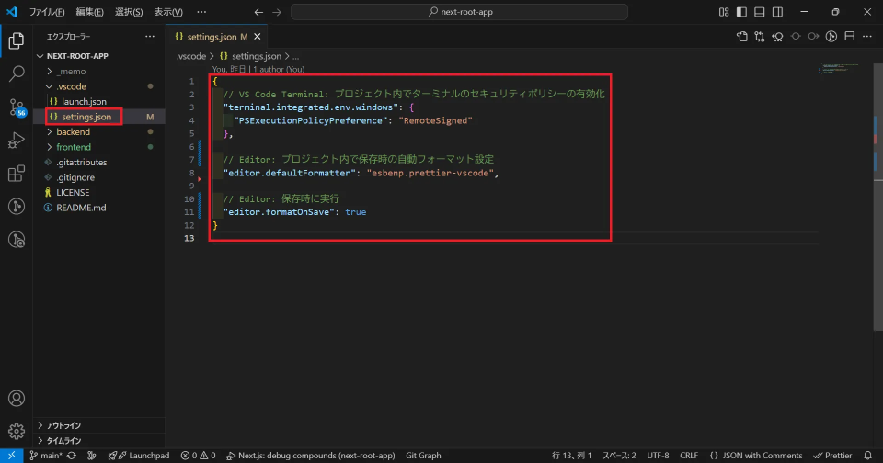Open Run and Debug view
883x463 pixels.
tap(17, 140)
